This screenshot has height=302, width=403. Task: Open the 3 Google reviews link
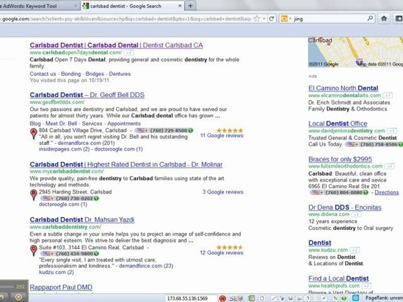click(x=223, y=192)
